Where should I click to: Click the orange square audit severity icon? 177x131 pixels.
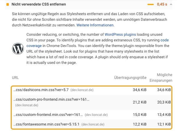(8, 4)
